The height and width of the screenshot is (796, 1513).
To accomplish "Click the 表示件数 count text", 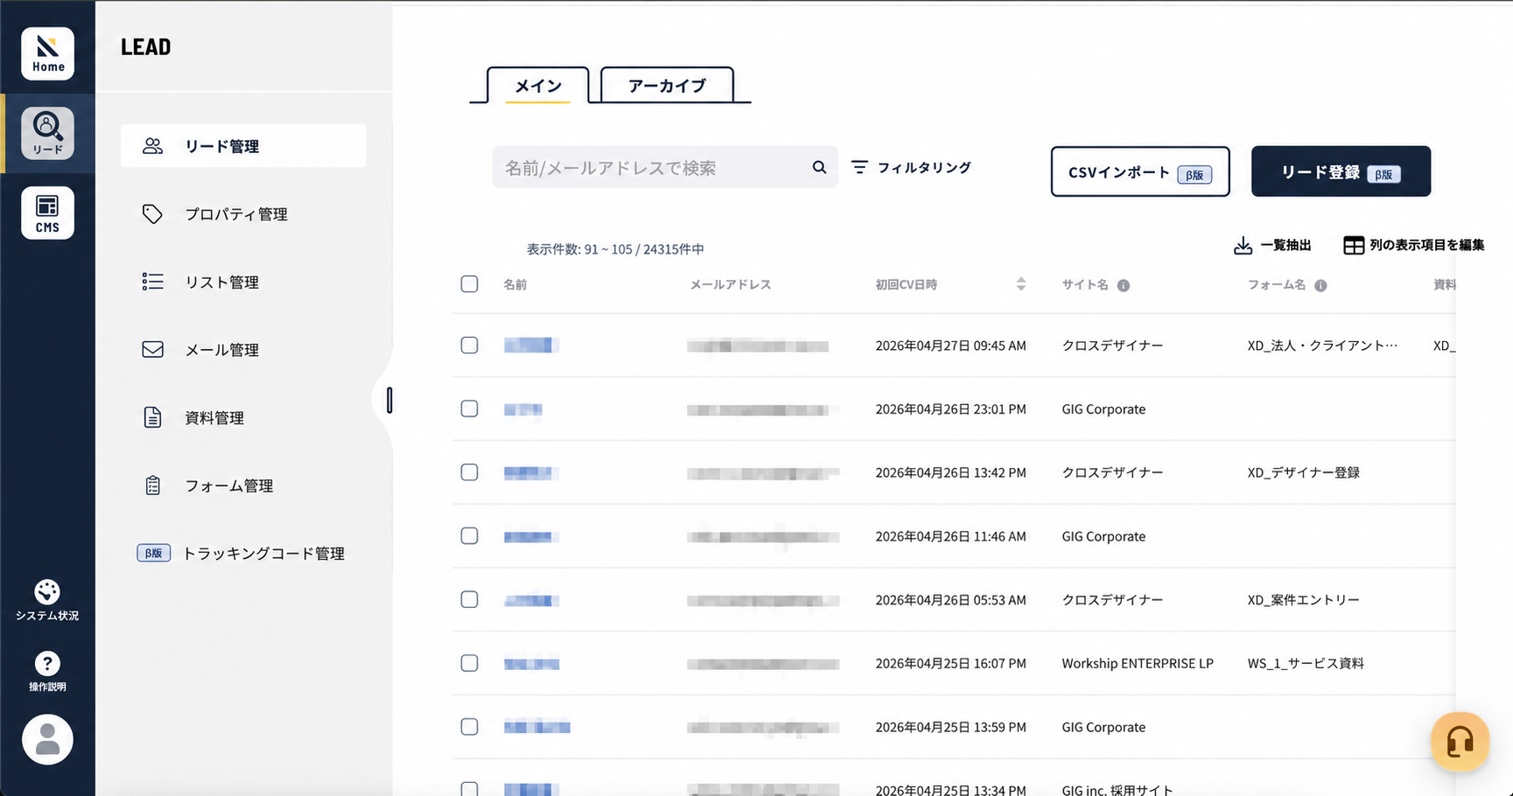I will [x=615, y=249].
